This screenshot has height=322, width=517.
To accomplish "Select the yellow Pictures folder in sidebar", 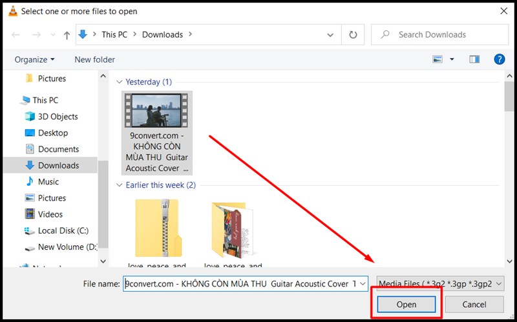I will (x=46, y=78).
